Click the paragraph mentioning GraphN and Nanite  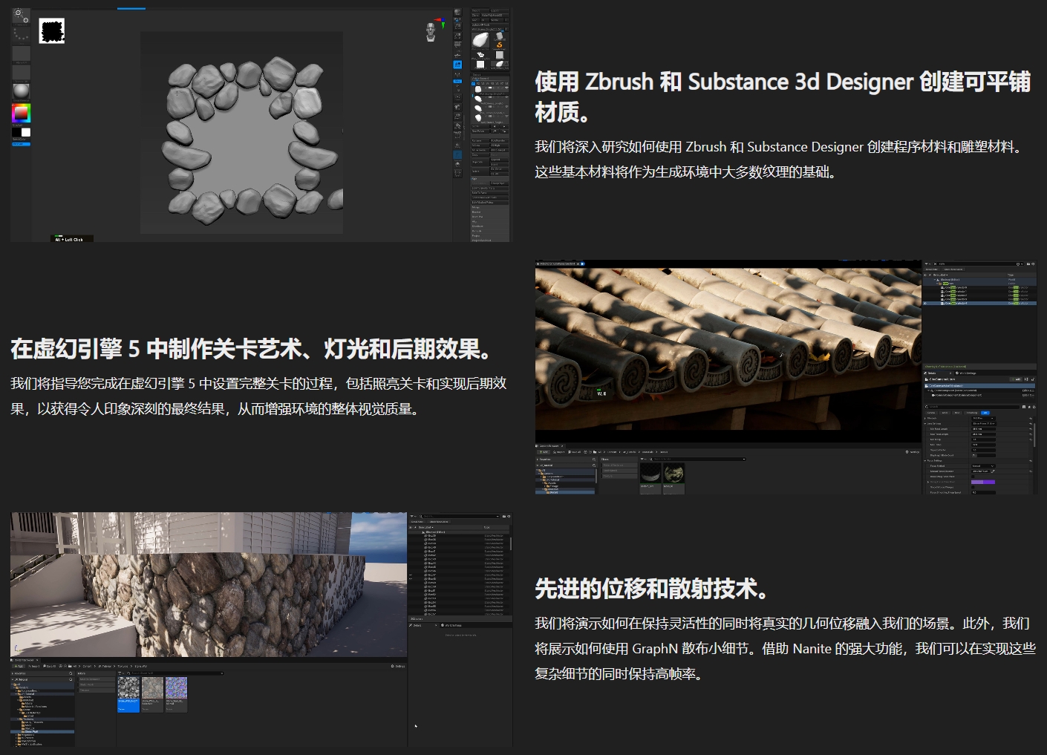pyautogui.click(x=785, y=648)
